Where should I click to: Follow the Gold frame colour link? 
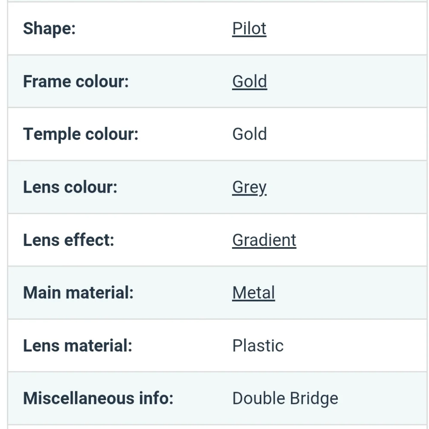click(x=250, y=82)
